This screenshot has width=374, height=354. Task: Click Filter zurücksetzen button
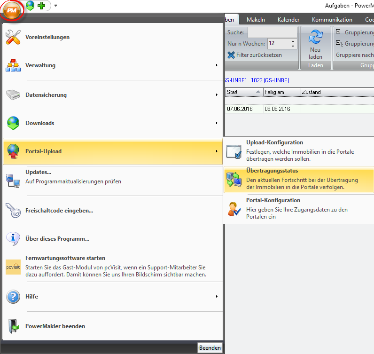click(x=255, y=55)
